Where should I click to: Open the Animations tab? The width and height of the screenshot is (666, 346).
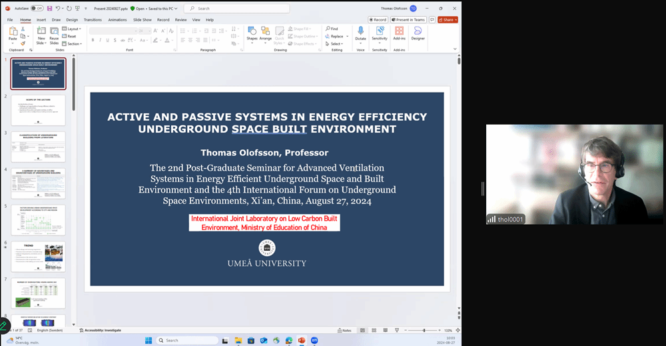click(x=117, y=19)
